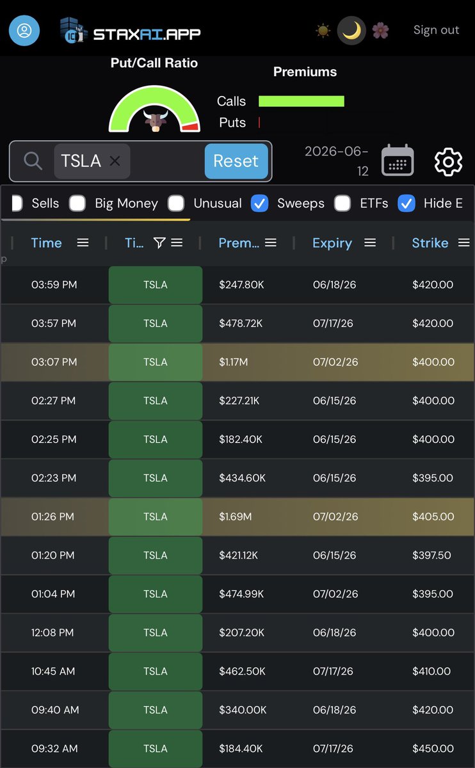
Task: Open settings gear icon
Action: (x=448, y=161)
